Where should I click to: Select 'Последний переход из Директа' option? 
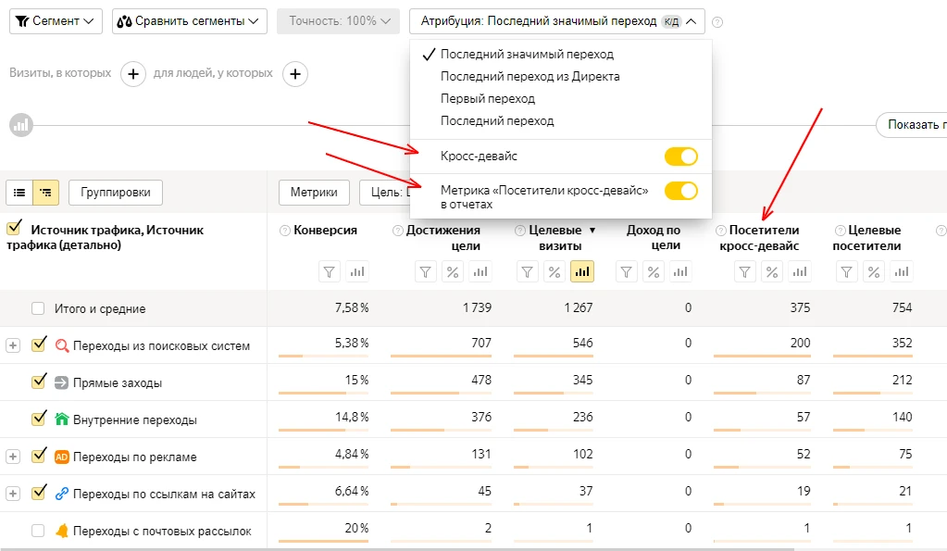(530, 77)
